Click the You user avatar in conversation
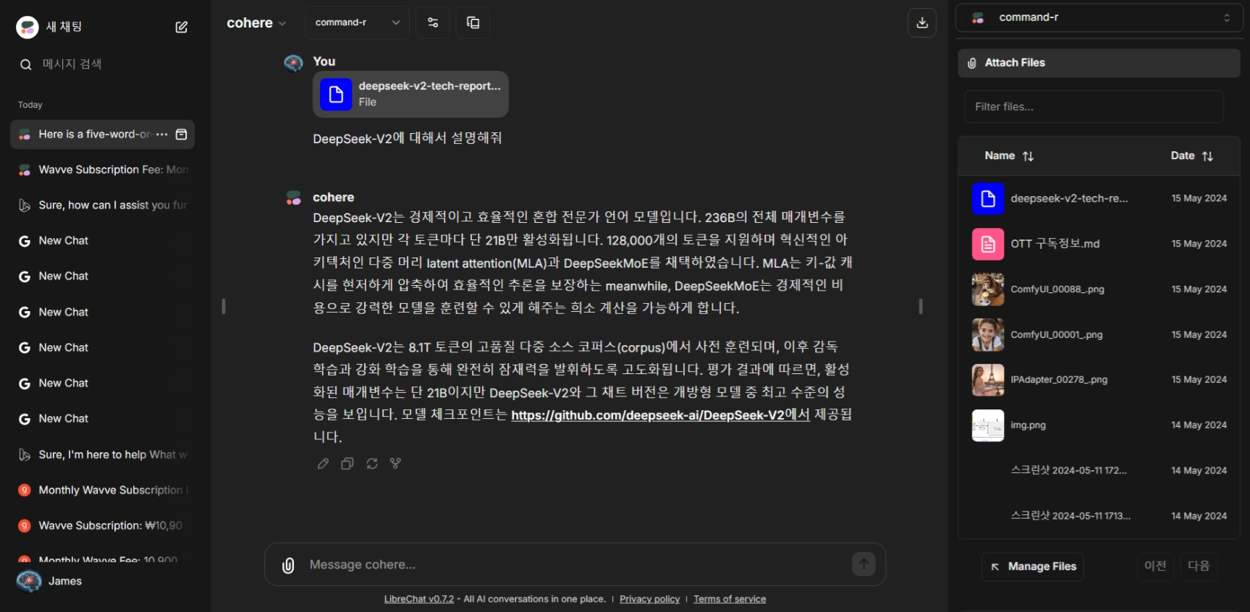The image size is (1250, 612). [x=293, y=63]
